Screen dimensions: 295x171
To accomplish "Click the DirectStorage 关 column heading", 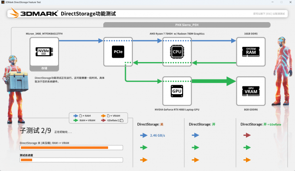I will [150, 125].
